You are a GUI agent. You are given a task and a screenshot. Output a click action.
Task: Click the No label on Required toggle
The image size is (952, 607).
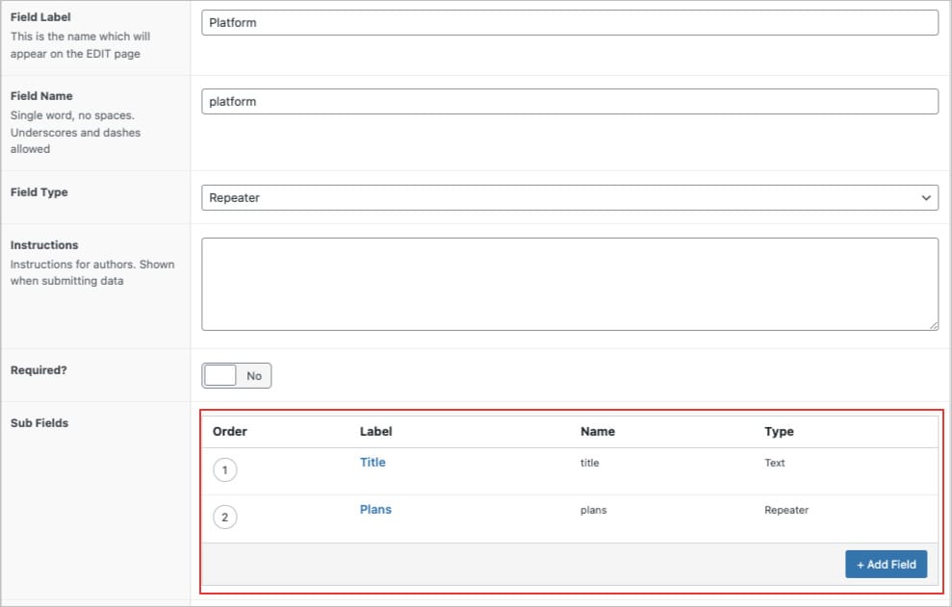point(254,376)
